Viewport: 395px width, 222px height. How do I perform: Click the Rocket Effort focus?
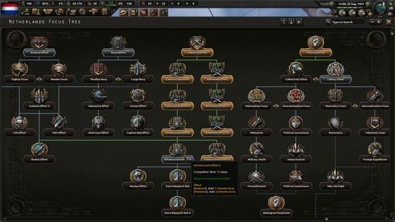click(39, 153)
